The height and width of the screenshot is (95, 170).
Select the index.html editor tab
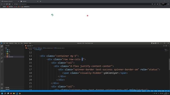pyautogui.click(x=29, y=46)
